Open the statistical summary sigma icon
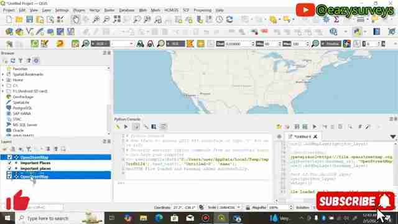398x224 pixels. pyautogui.click(x=336, y=19)
